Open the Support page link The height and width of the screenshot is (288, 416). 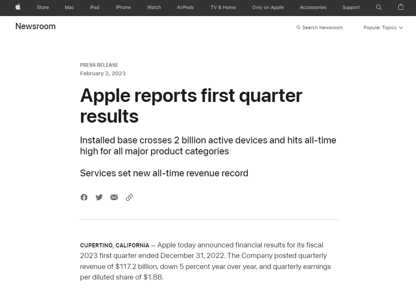pos(351,7)
